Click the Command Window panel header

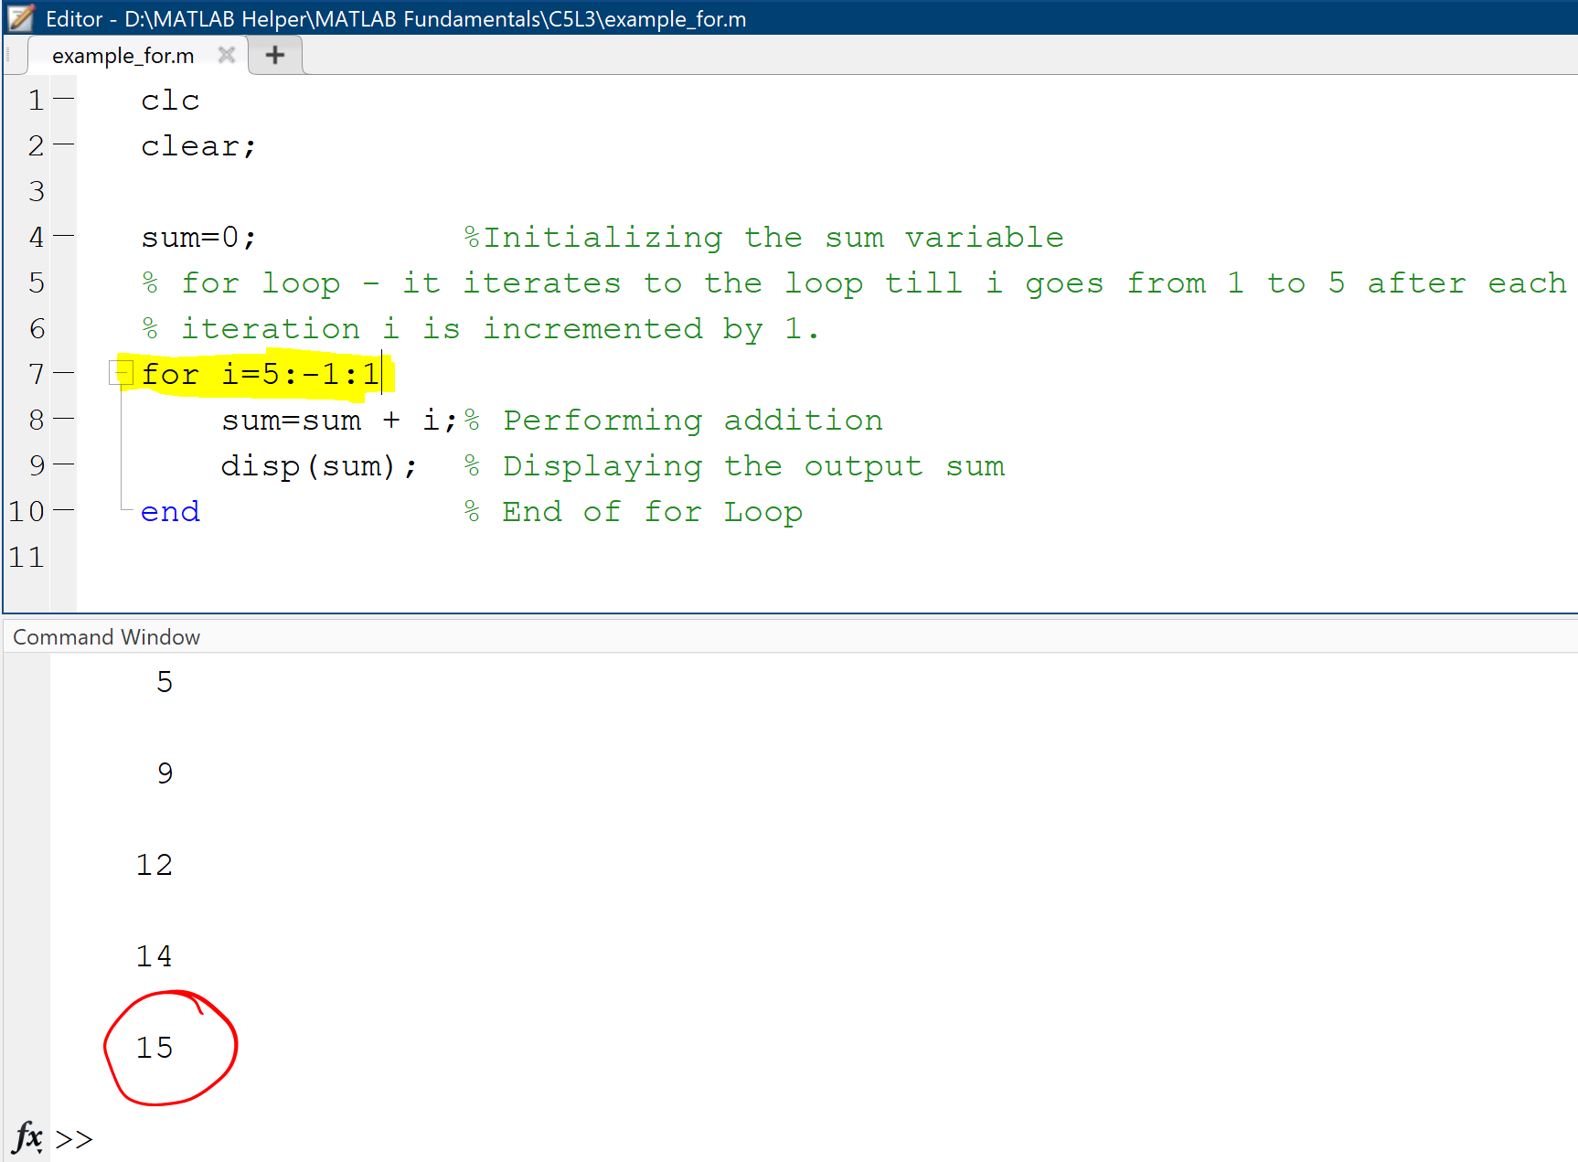click(105, 637)
